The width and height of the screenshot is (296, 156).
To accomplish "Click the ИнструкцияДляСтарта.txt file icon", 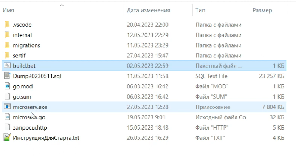I will [x=7, y=137].
